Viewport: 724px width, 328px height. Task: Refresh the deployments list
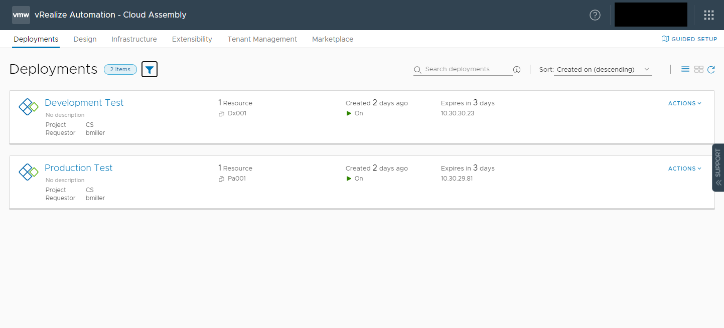pyautogui.click(x=711, y=69)
